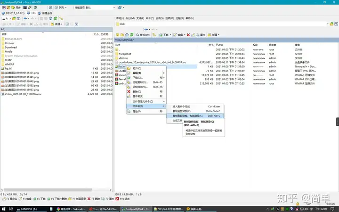Click the remote 属性 properties button
Image resolution: width=339 pixels, height=212 pixels.
[x=201, y=34]
